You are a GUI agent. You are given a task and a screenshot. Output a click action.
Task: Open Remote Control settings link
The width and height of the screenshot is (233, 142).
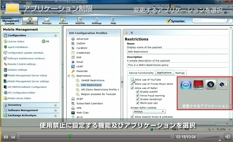22,64
